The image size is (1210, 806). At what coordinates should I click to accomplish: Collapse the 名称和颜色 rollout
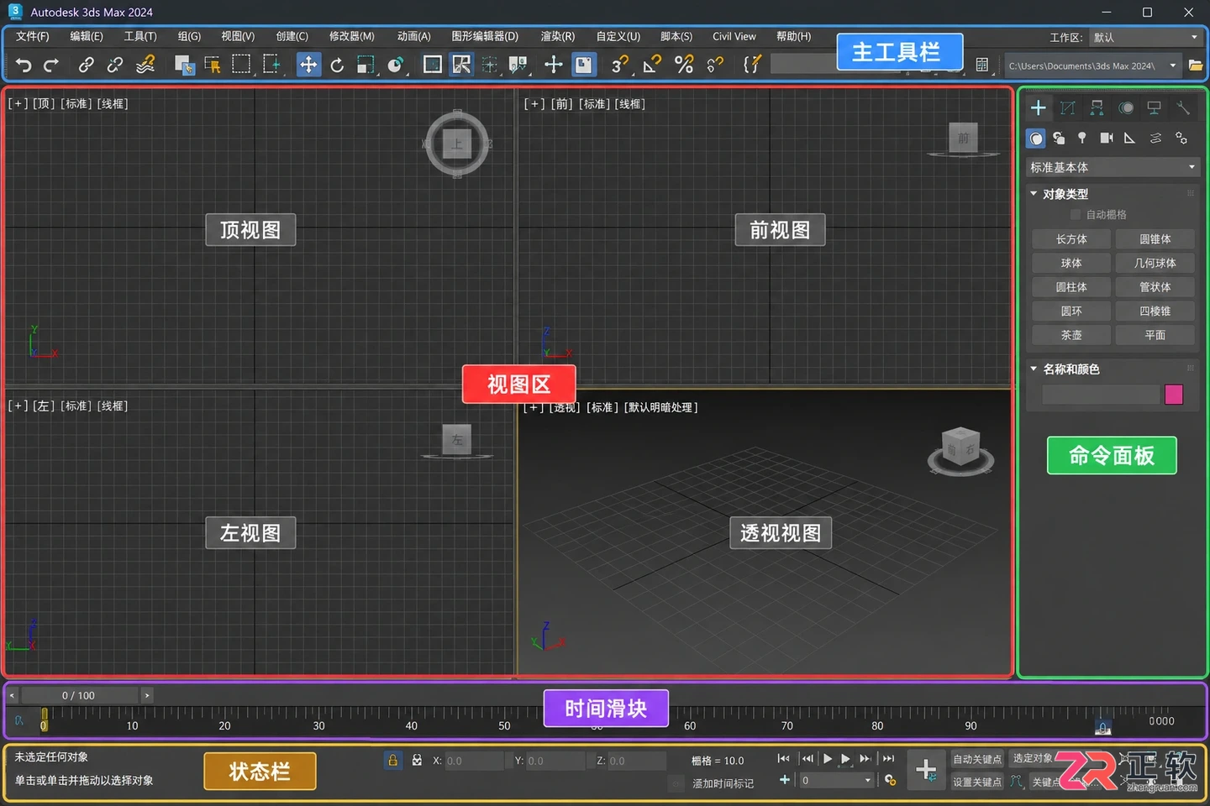click(1034, 369)
